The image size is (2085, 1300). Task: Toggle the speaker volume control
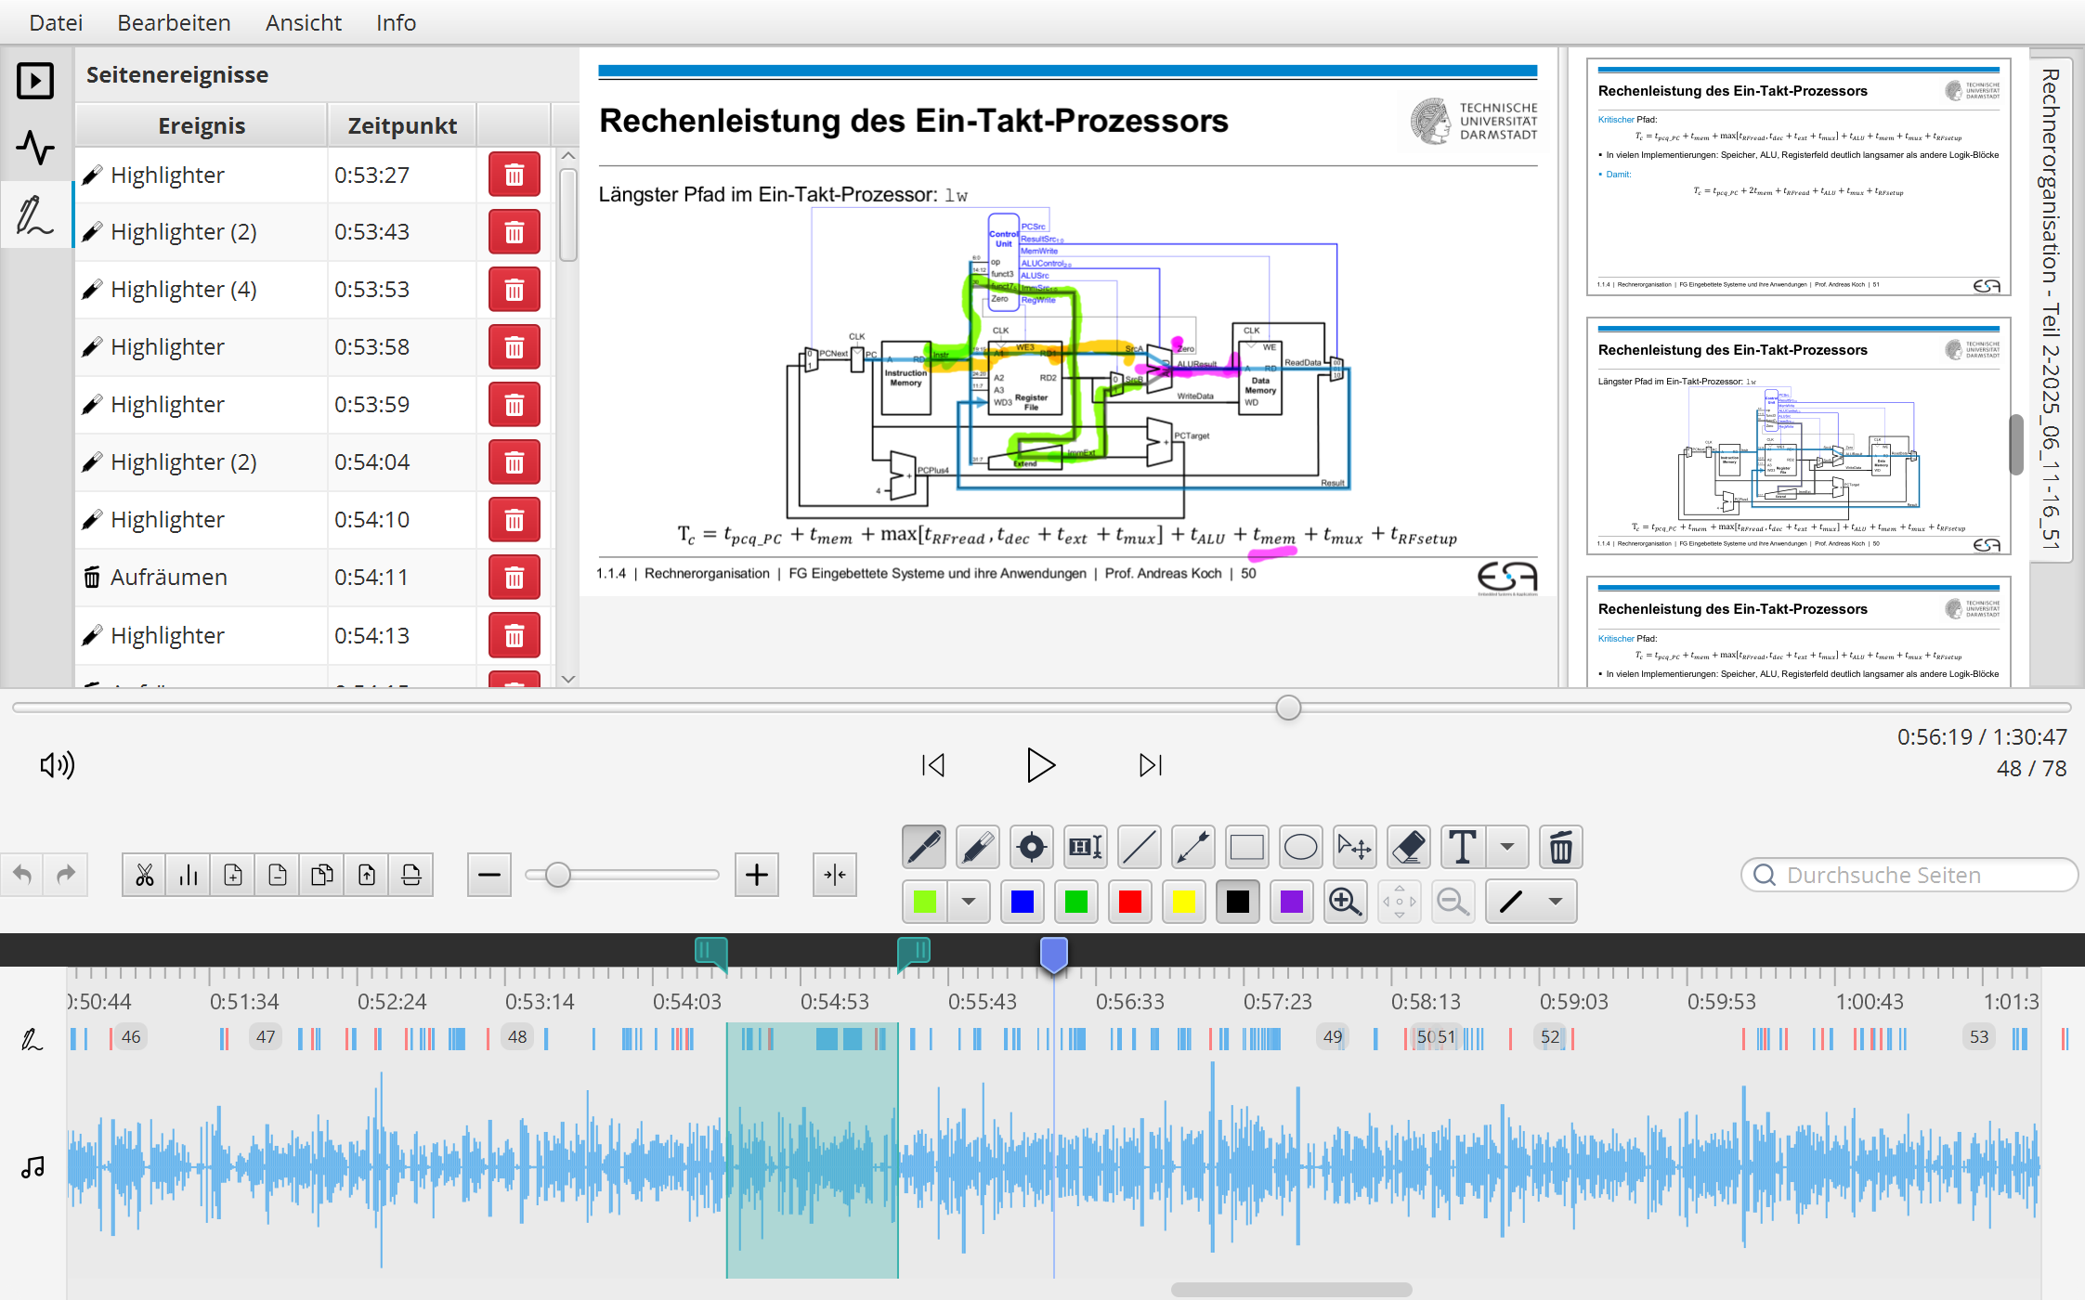pos(58,764)
